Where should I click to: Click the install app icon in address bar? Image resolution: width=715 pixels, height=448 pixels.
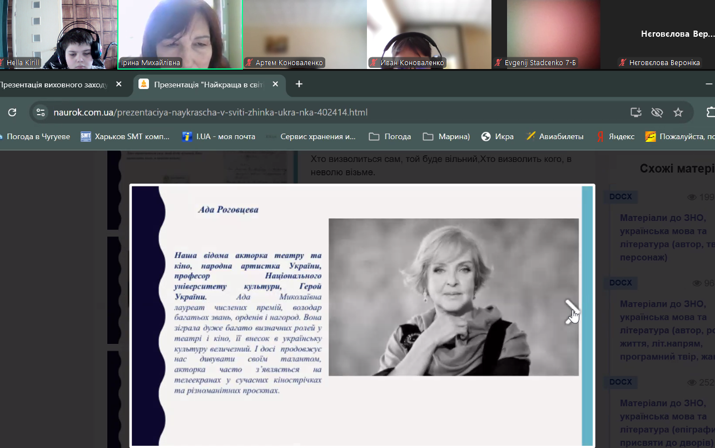636,112
